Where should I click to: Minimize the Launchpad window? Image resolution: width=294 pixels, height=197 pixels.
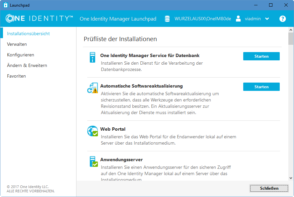coord(256,5)
